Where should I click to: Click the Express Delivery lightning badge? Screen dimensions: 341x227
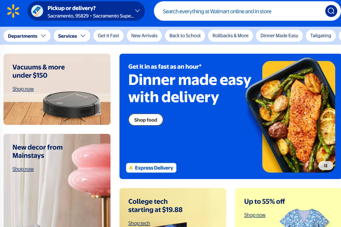click(151, 168)
